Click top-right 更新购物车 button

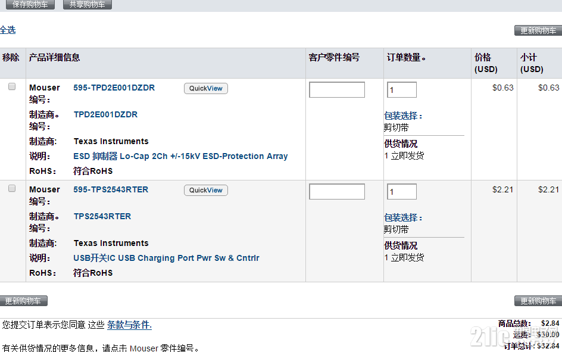point(538,30)
